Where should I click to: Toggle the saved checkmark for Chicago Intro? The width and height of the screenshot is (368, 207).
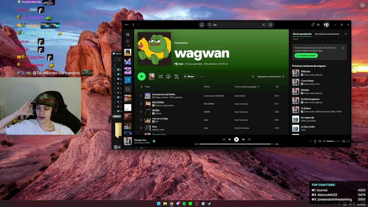coord(154,141)
